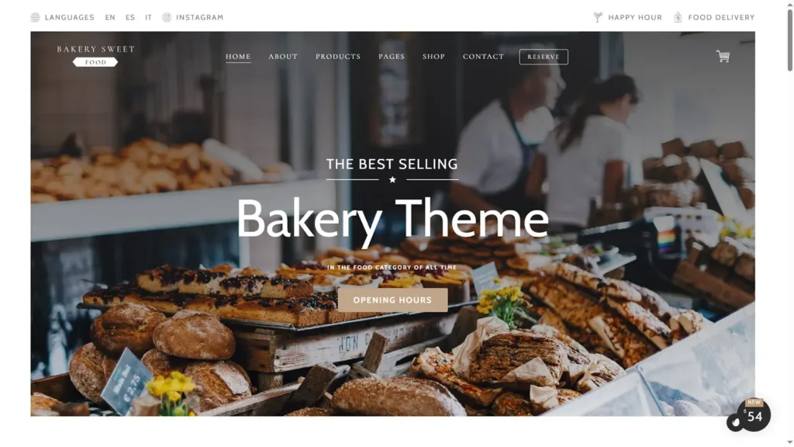Switch language to ES

click(x=130, y=17)
